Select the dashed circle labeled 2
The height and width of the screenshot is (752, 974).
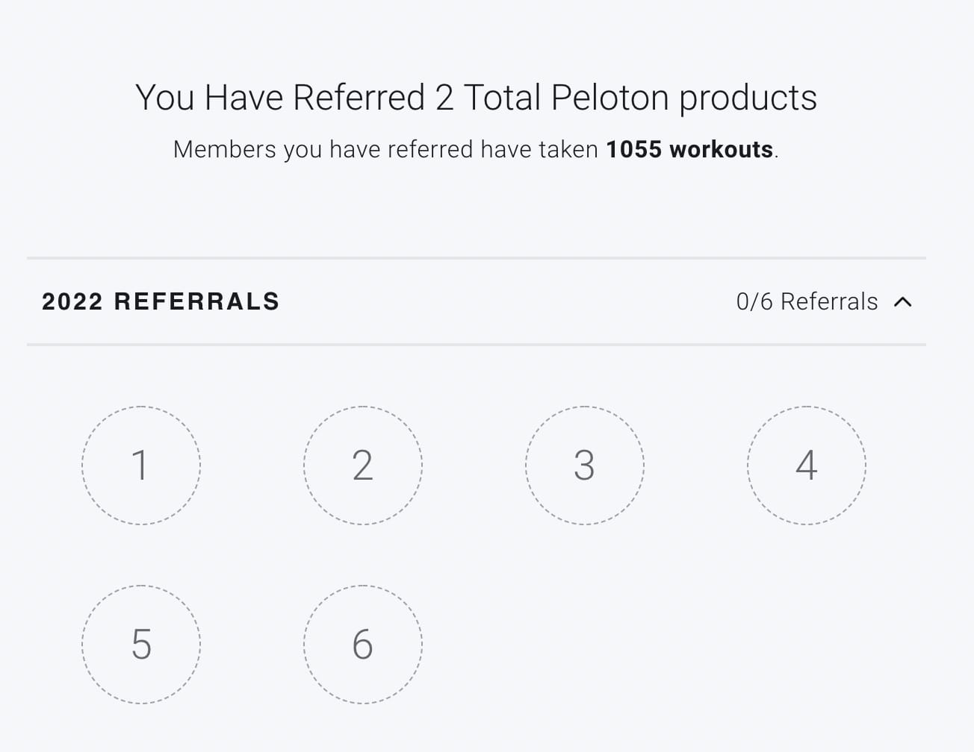coord(363,466)
